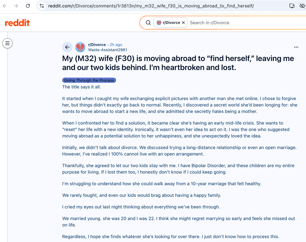Click the r/Divorce community avatar

(x=81, y=47)
